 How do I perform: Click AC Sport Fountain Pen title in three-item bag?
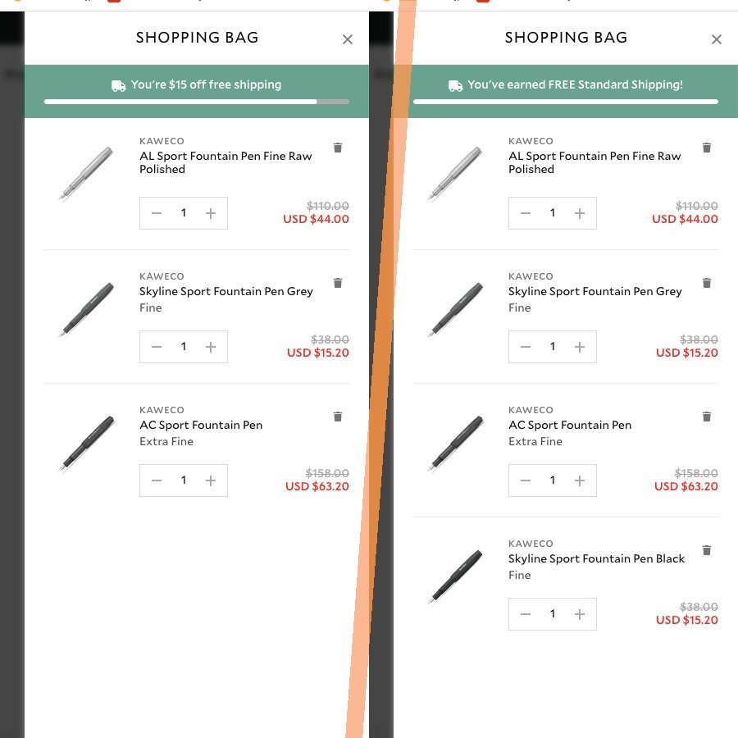pyautogui.click(x=201, y=425)
